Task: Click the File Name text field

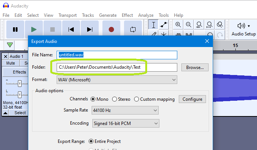Action: click(x=117, y=55)
